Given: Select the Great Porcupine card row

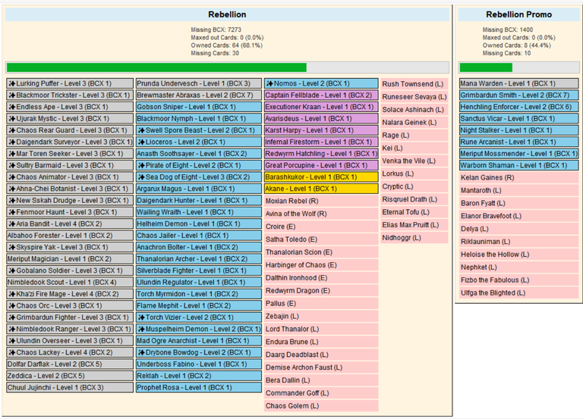Looking at the screenshot, I should coord(321,165).
